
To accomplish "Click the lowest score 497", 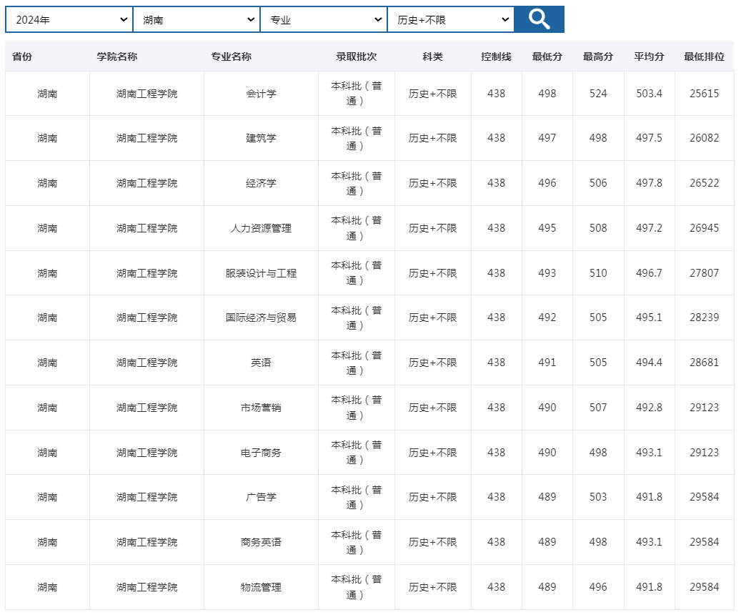I will 547,138.
